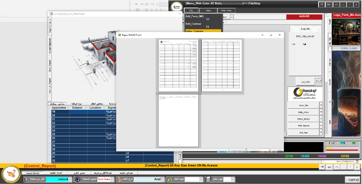Click the first report page thumbnail
Image resolution: width=362 pixels, height=184 pixels.
point(178,65)
